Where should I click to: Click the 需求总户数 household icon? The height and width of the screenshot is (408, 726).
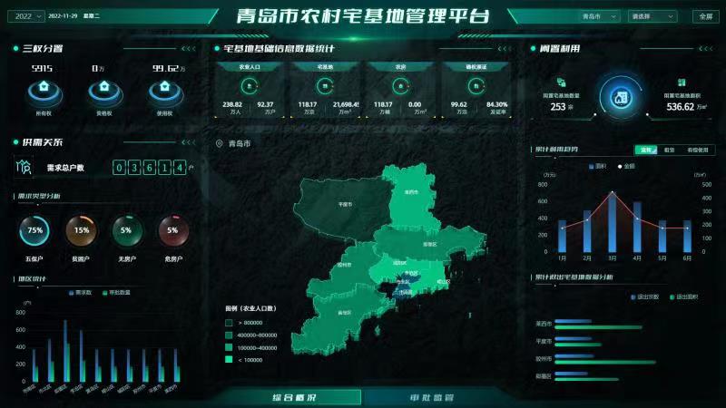(x=25, y=167)
